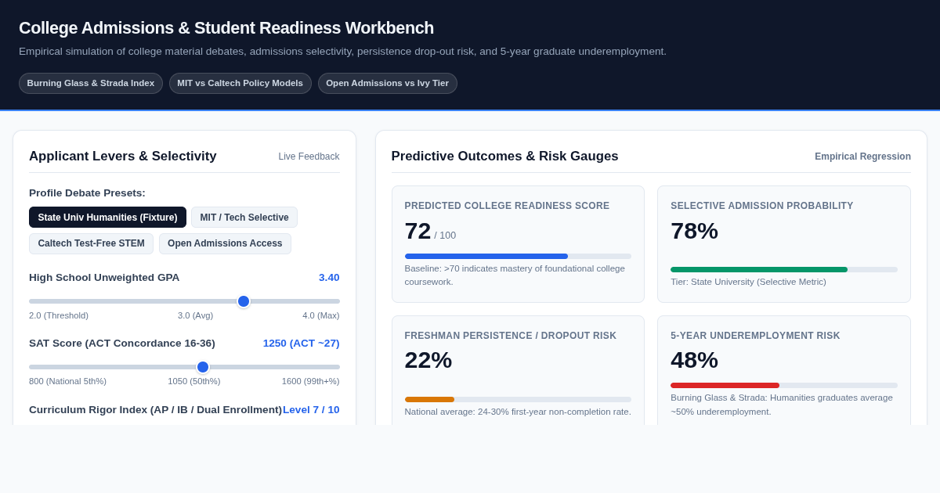Click the Level 7 / 10 rigor value
The width and height of the screenshot is (940, 493).
311,410
